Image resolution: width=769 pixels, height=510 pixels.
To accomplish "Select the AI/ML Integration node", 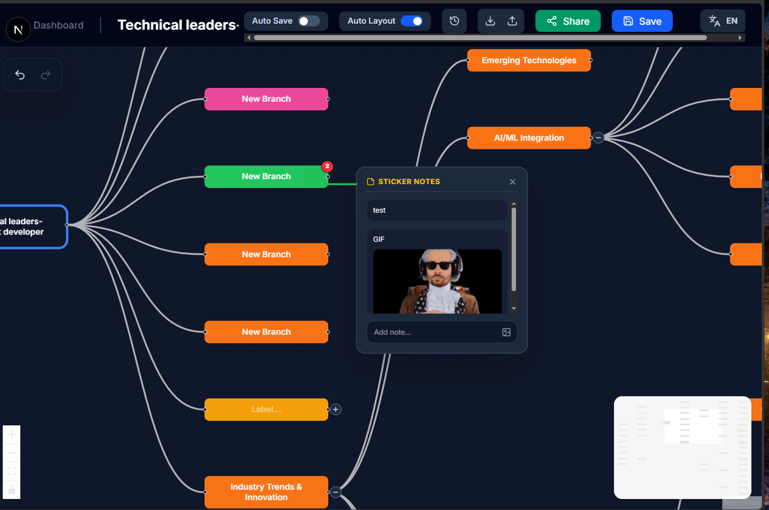I will (529, 138).
